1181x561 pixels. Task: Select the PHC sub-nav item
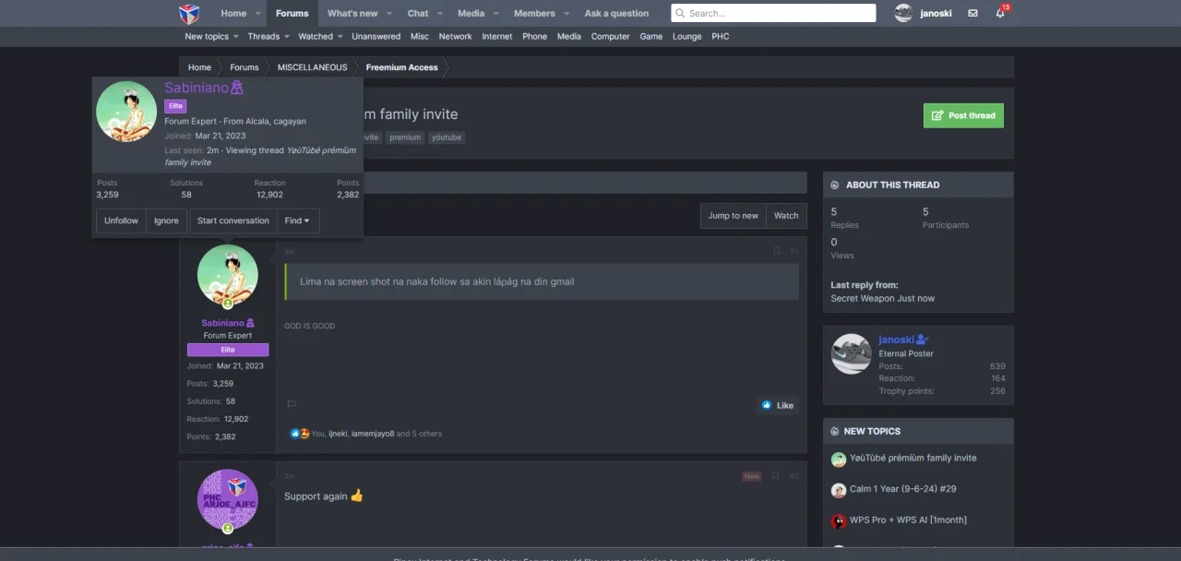point(721,37)
